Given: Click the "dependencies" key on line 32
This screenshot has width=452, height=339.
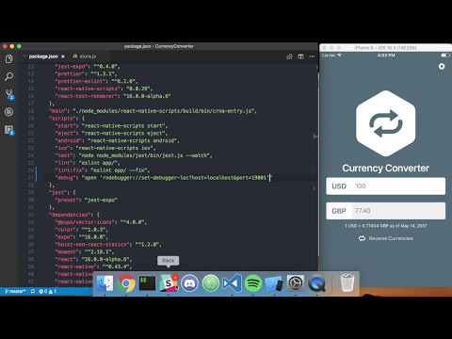Looking at the screenshot, I should 70,215.
